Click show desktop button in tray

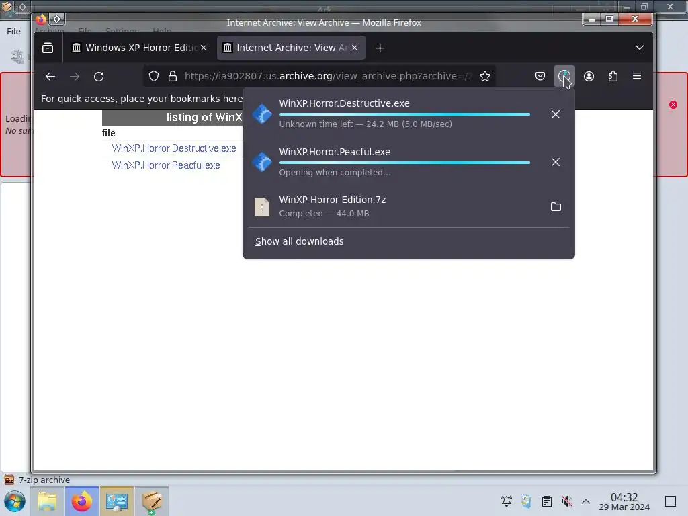pos(671,501)
